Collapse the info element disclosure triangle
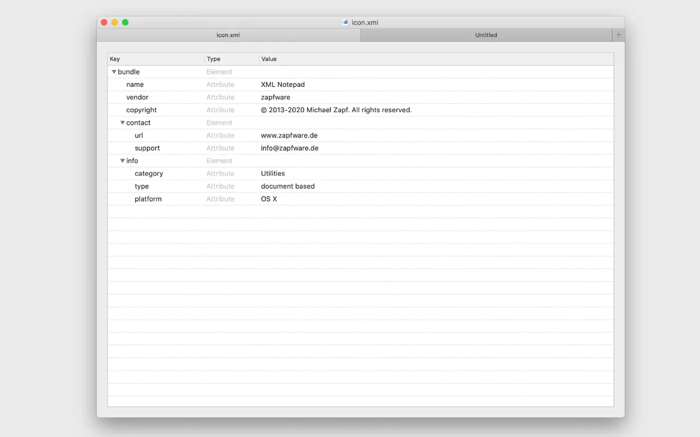The image size is (700, 437). pyautogui.click(x=122, y=160)
